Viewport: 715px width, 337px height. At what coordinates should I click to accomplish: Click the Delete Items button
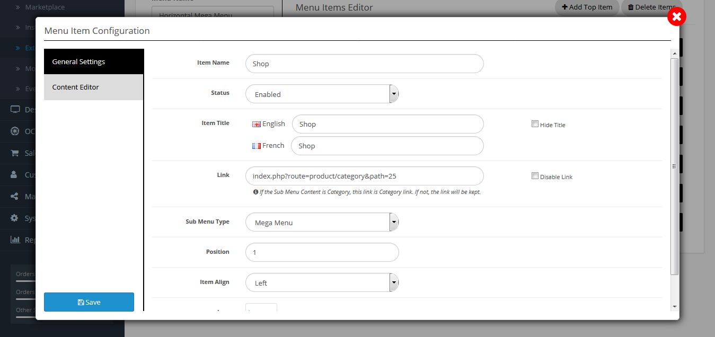click(x=651, y=7)
